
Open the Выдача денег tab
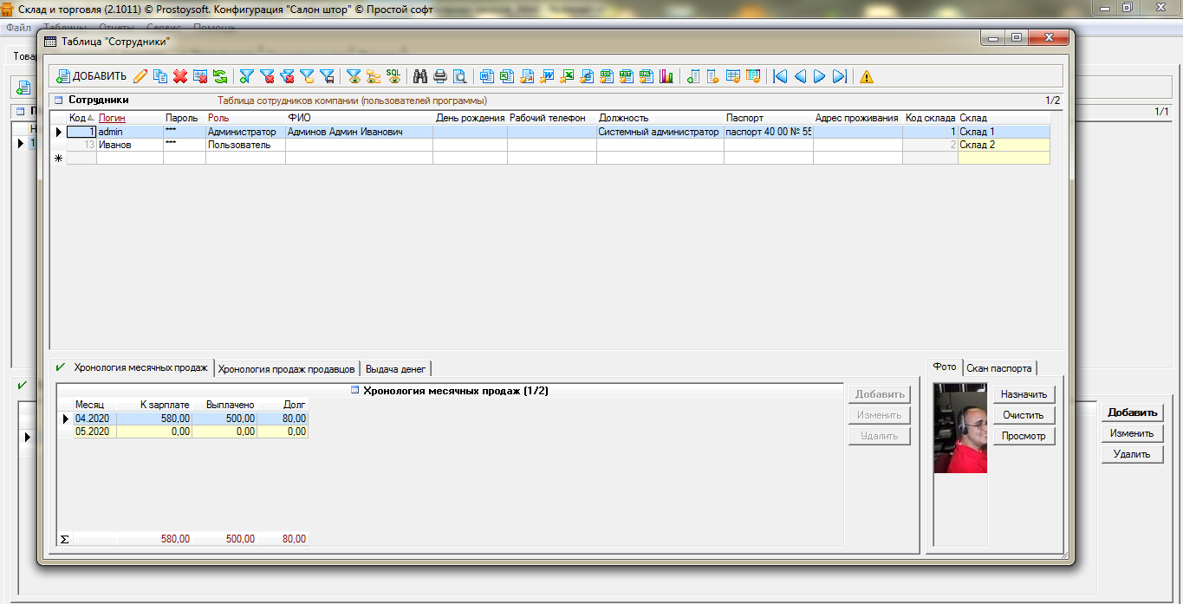click(395, 368)
